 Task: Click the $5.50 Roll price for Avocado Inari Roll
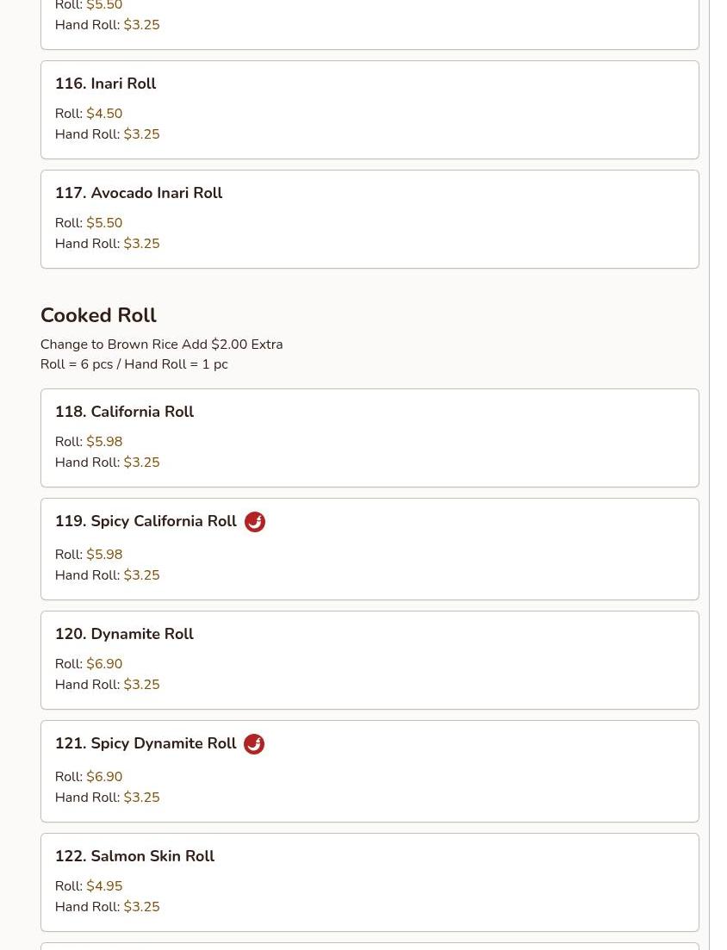click(x=104, y=223)
